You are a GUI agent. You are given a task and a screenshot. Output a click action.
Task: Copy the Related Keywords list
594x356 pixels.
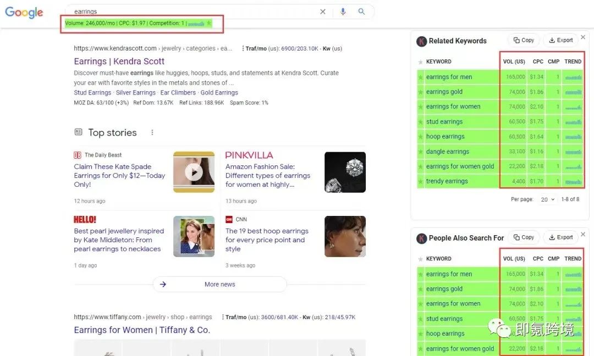click(x=524, y=40)
